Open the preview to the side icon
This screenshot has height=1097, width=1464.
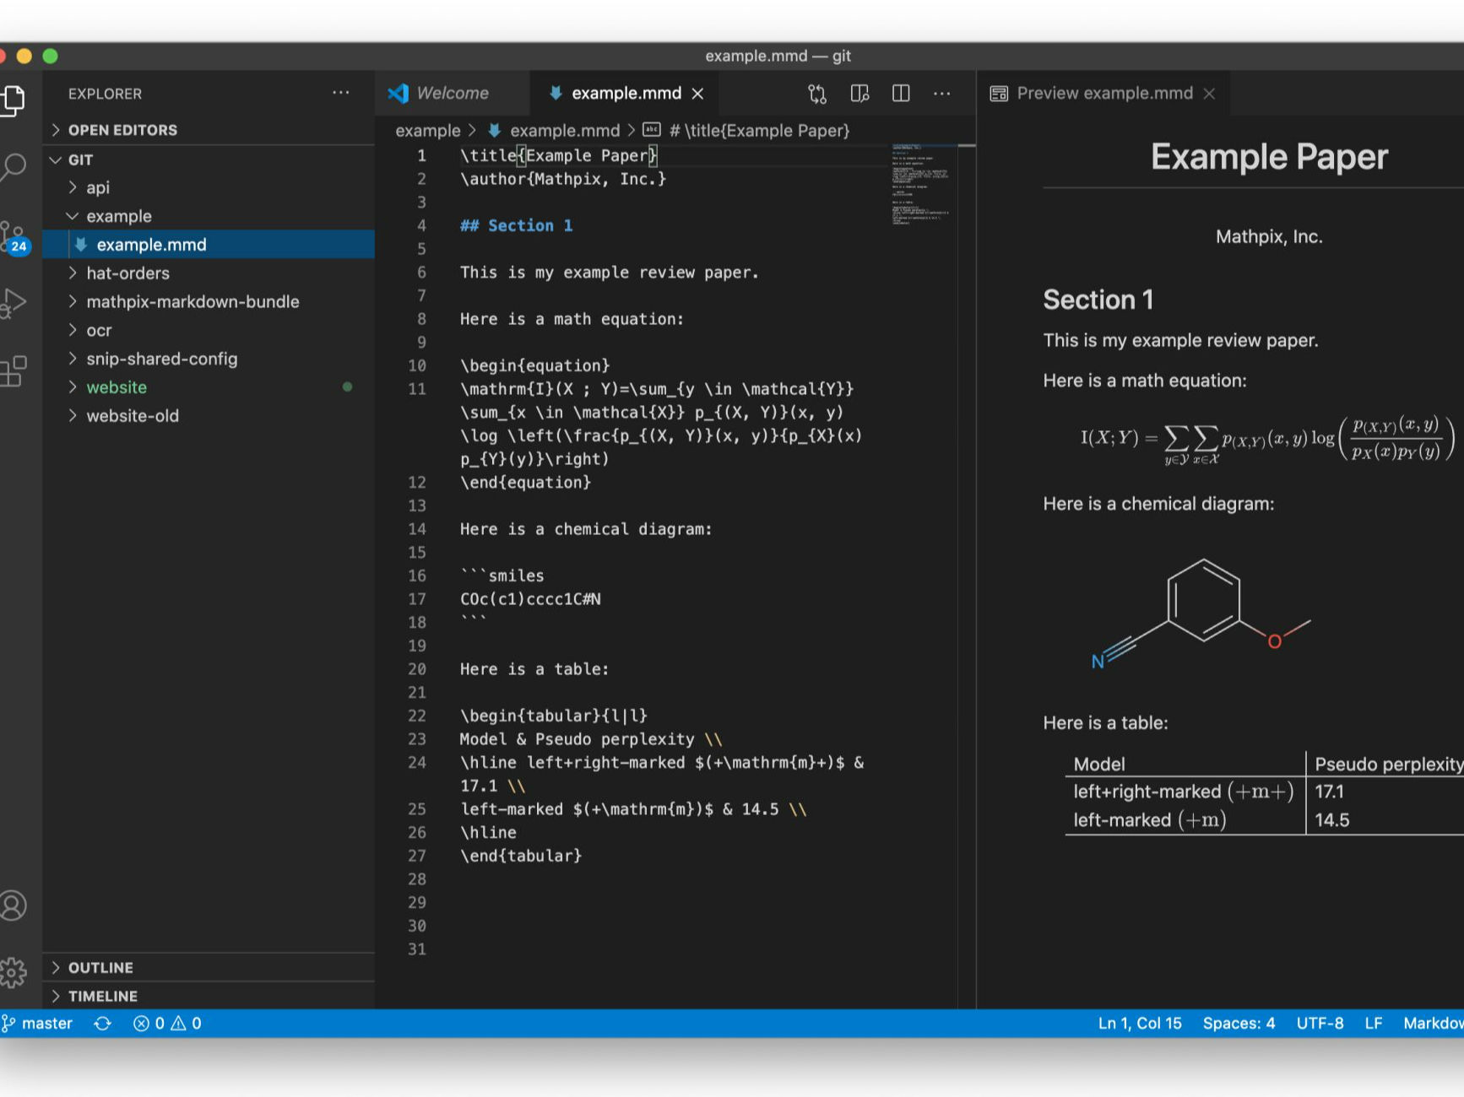(x=859, y=94)
